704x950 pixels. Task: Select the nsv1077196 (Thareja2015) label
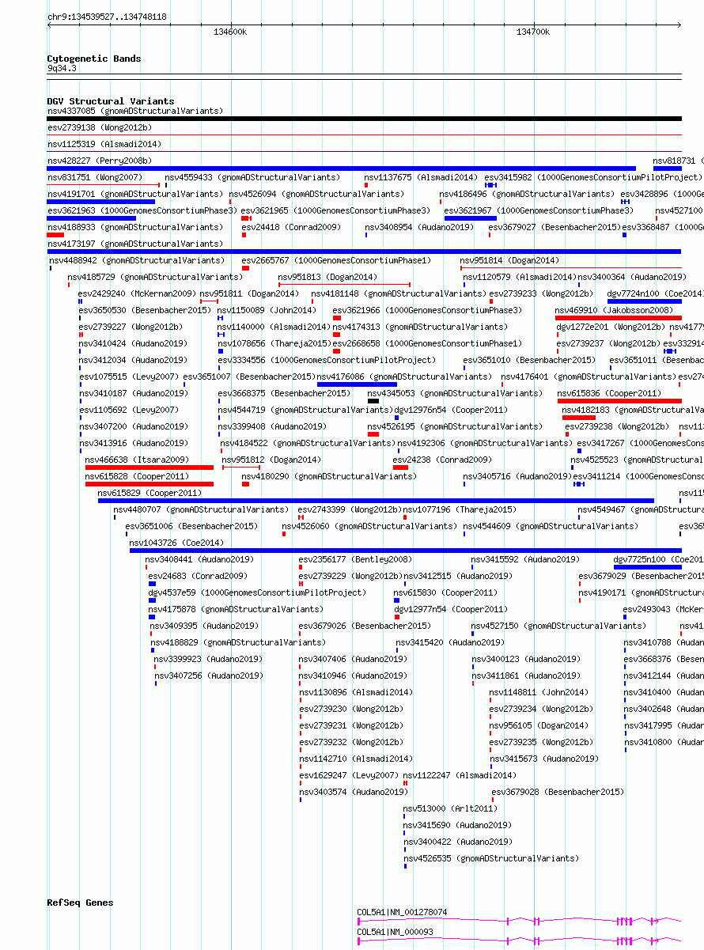point(460,509)
